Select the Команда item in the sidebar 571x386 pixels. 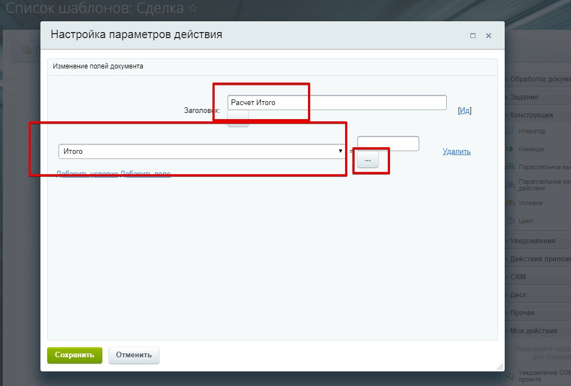(531, 149)
